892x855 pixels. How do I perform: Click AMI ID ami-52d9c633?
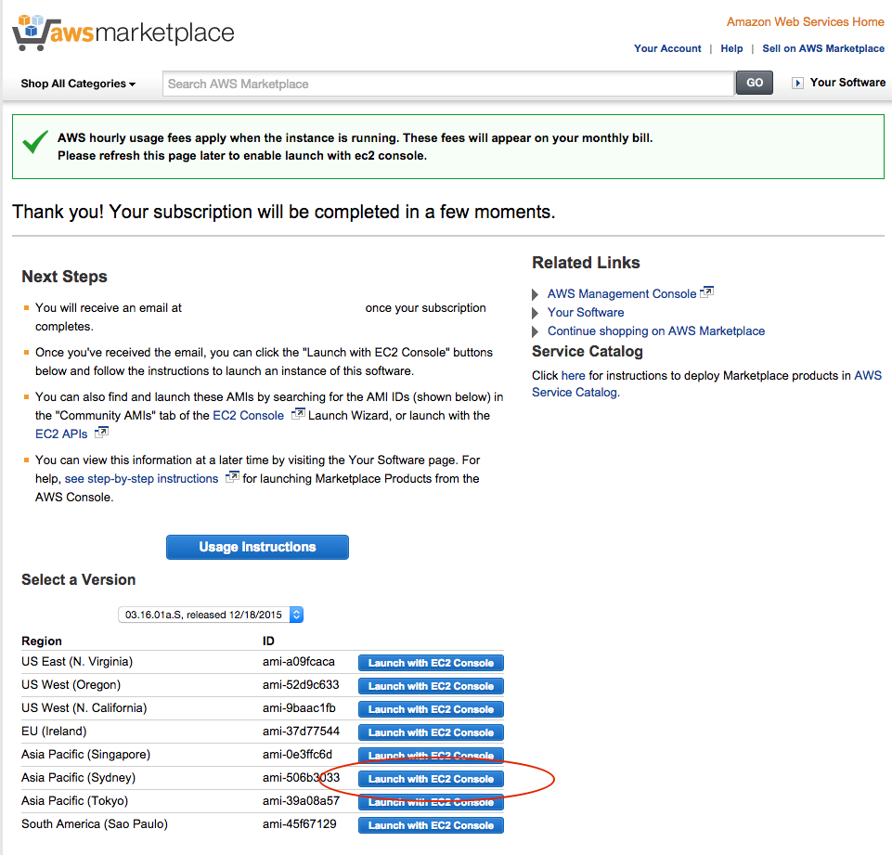click(301, 685)
